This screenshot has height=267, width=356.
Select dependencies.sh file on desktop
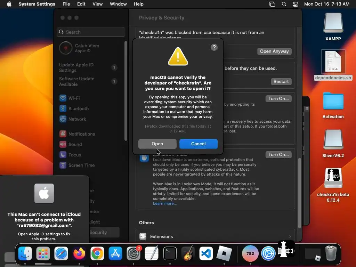[333, 65]
